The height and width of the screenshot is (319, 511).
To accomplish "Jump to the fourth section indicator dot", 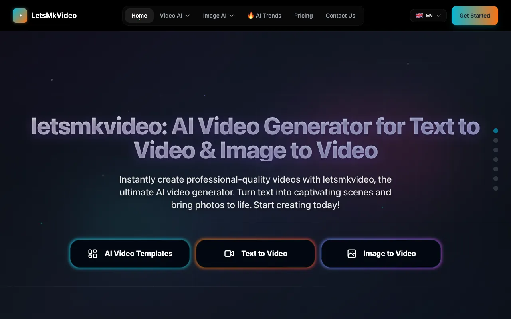I will point(496,159).
